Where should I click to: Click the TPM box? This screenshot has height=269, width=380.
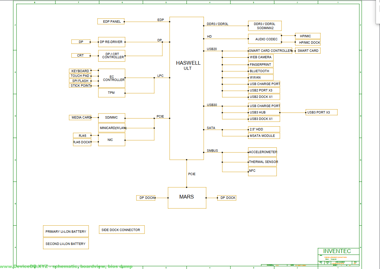[111, 93]
